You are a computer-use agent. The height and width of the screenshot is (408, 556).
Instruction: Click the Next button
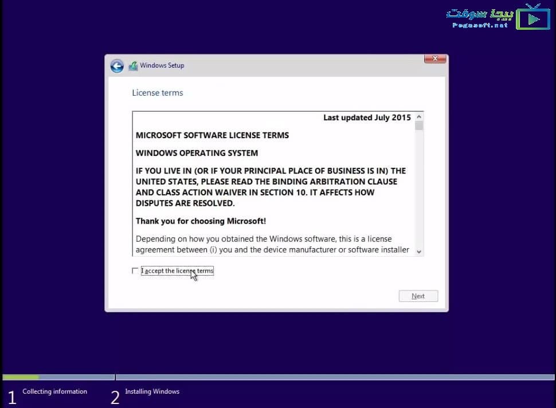(418, 296)
